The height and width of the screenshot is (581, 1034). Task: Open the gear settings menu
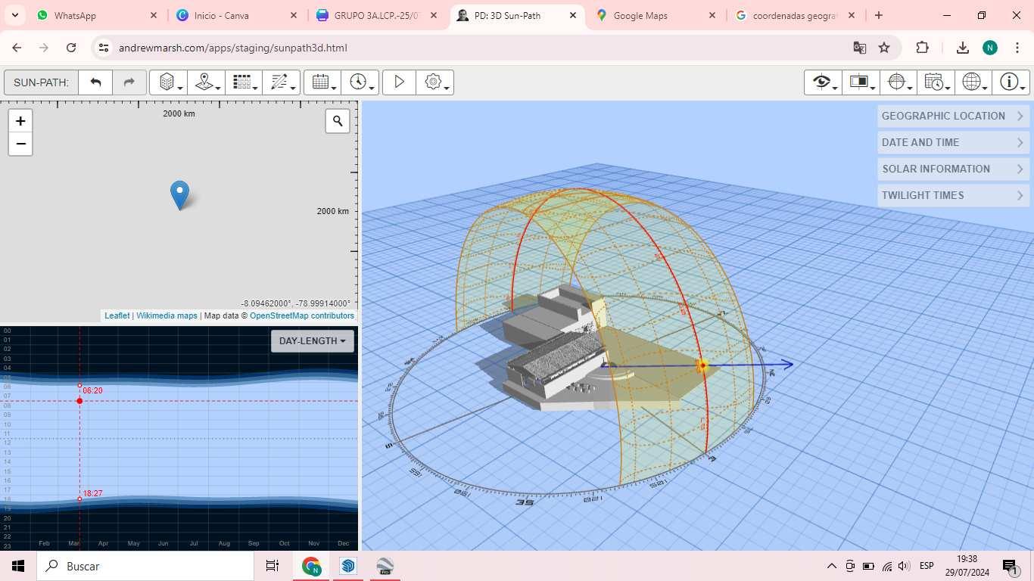pos(434,82)
